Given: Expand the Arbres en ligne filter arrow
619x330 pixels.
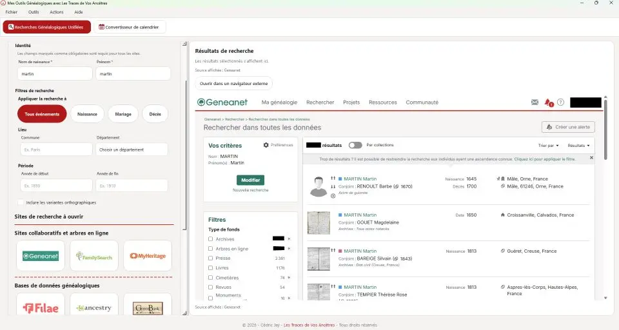Looking at the screenshot, I should click(289, 249).
